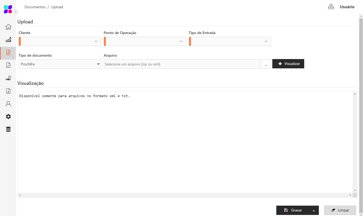Viewport: 363px width, 216px height.
Task: Open the document validation checkmark icon
Action: pos(8,65)
